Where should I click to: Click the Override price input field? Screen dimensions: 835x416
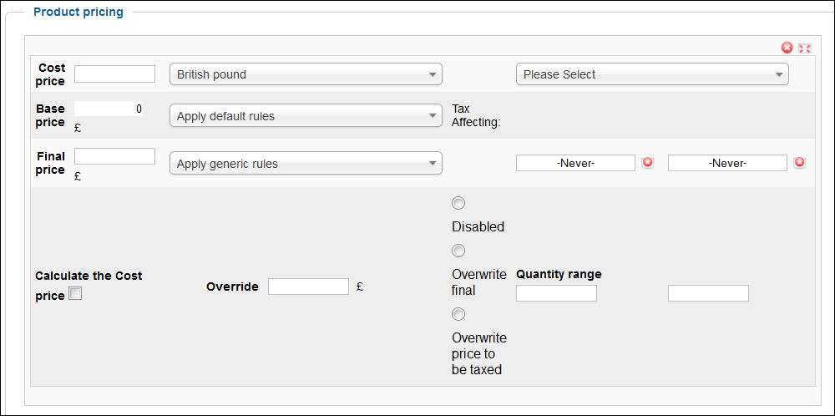[x=308, y=286]
